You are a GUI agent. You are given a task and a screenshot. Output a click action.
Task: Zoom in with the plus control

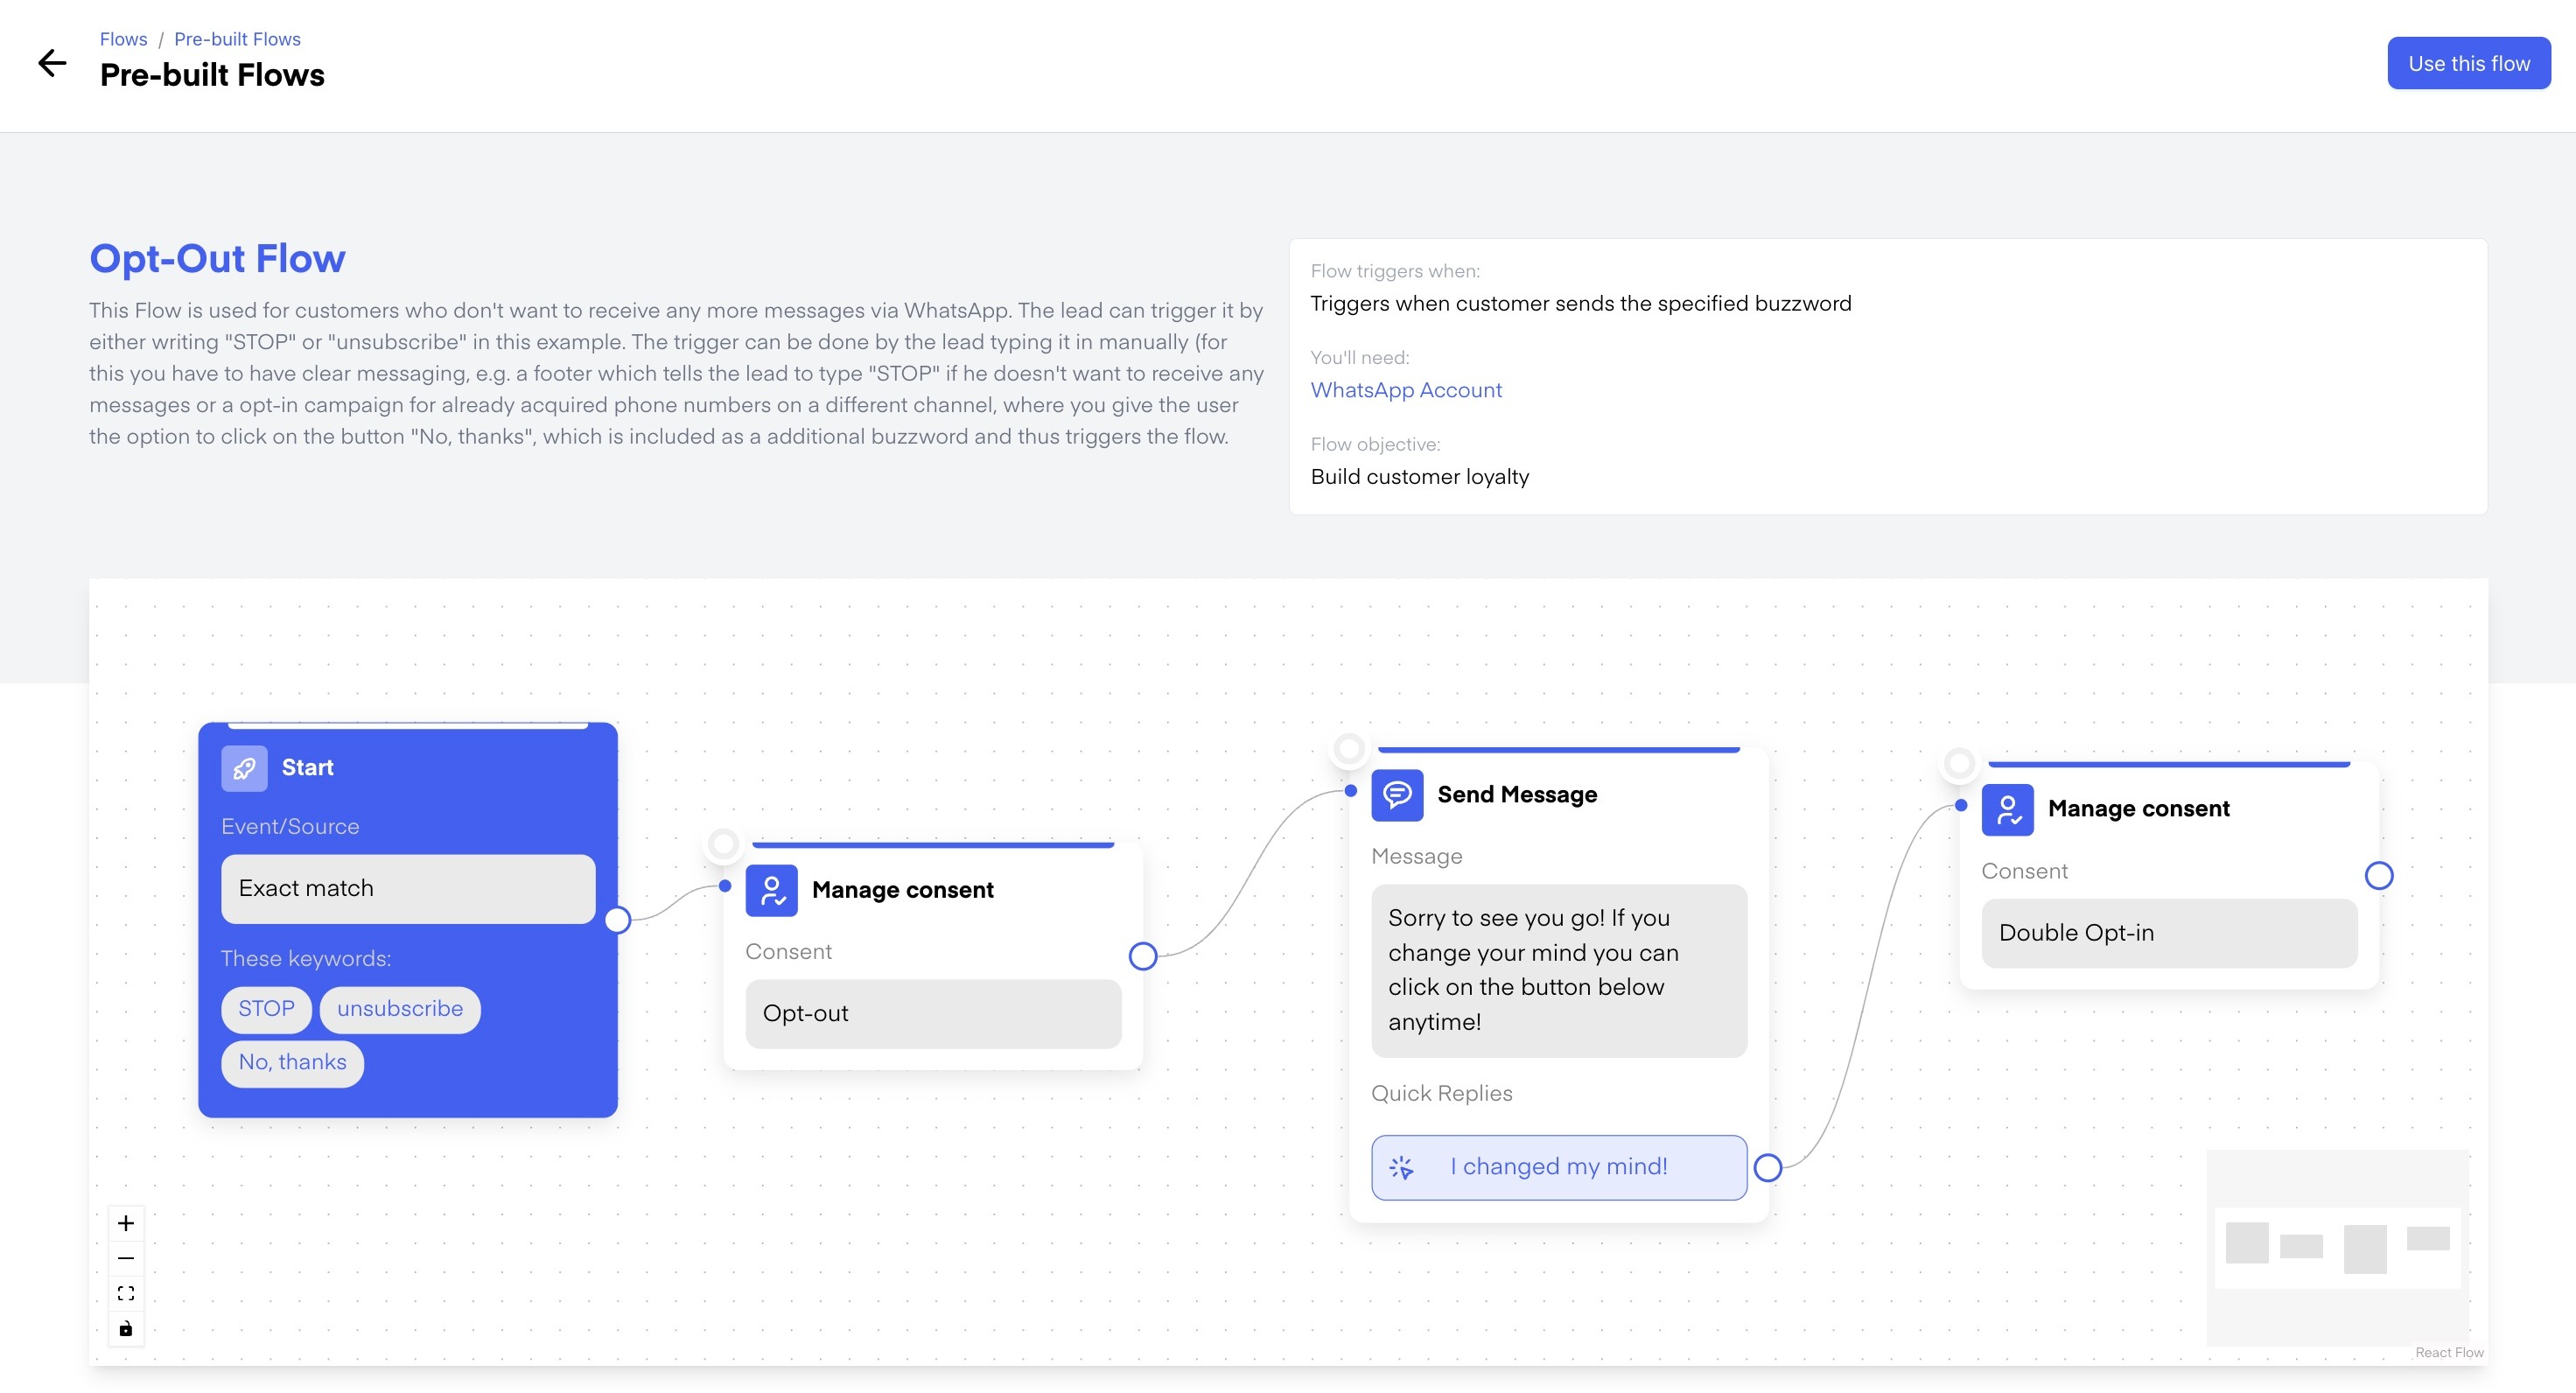pos(126,1223)
